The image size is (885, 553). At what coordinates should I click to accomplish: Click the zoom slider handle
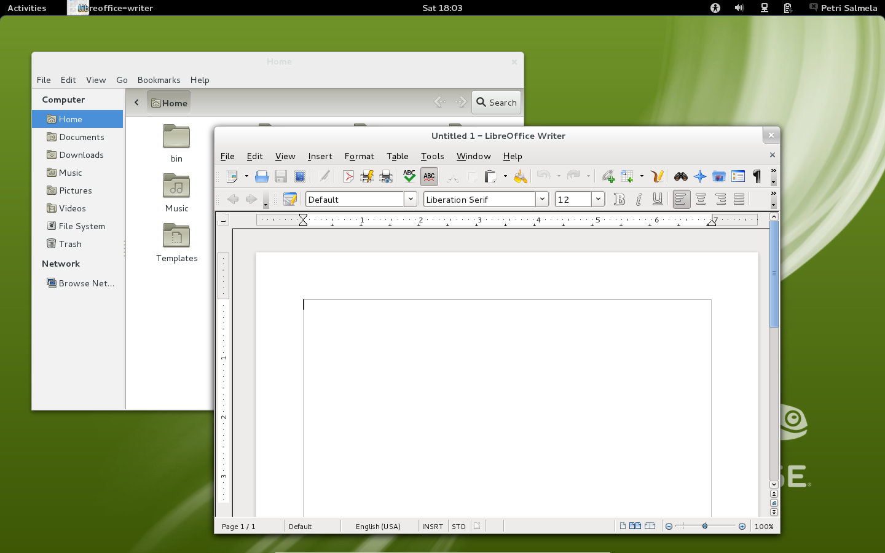click(x=705, y=526)
